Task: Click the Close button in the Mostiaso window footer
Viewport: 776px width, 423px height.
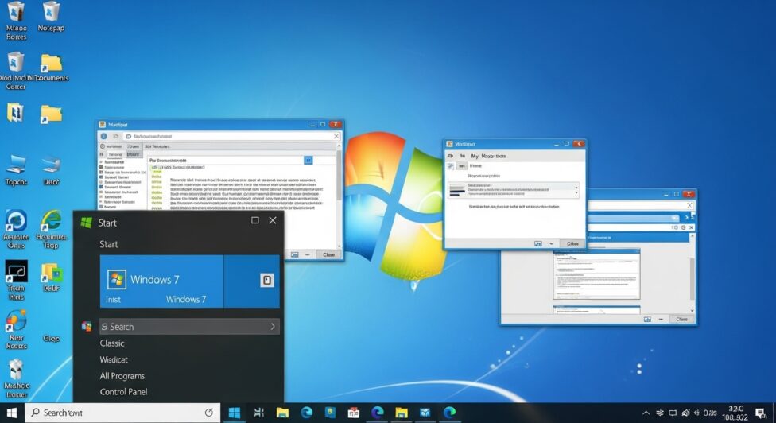Action: point(572,243)
